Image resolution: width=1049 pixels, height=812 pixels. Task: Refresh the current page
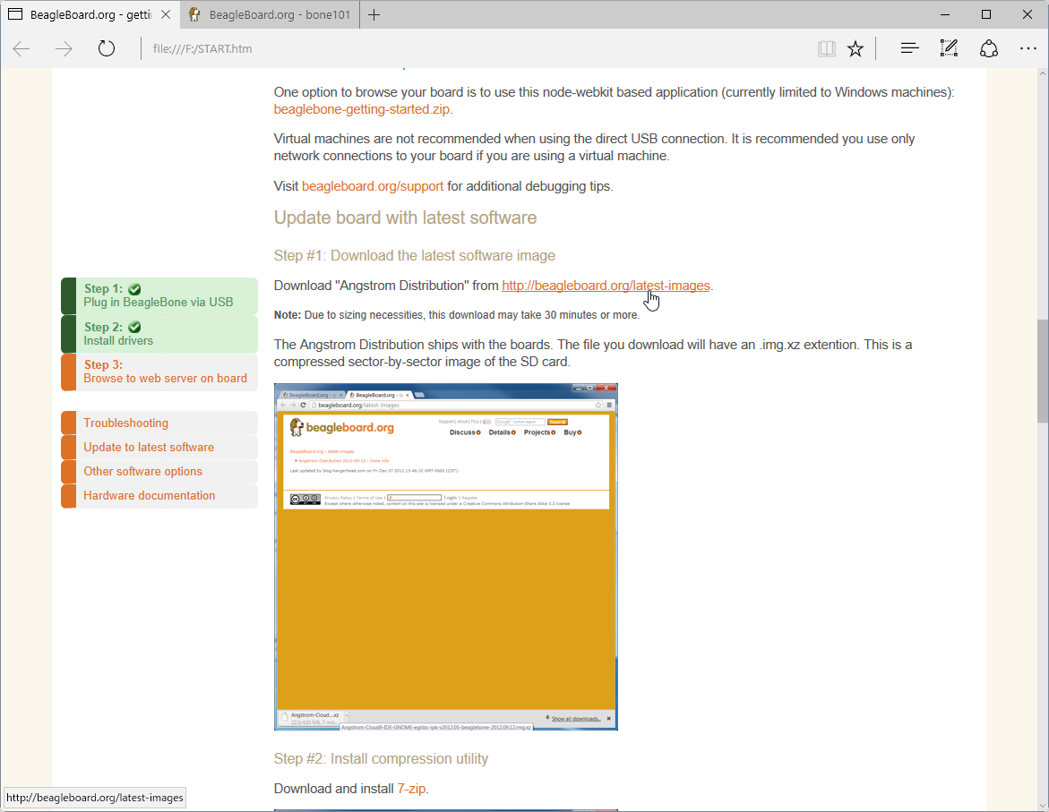point(107,49)
